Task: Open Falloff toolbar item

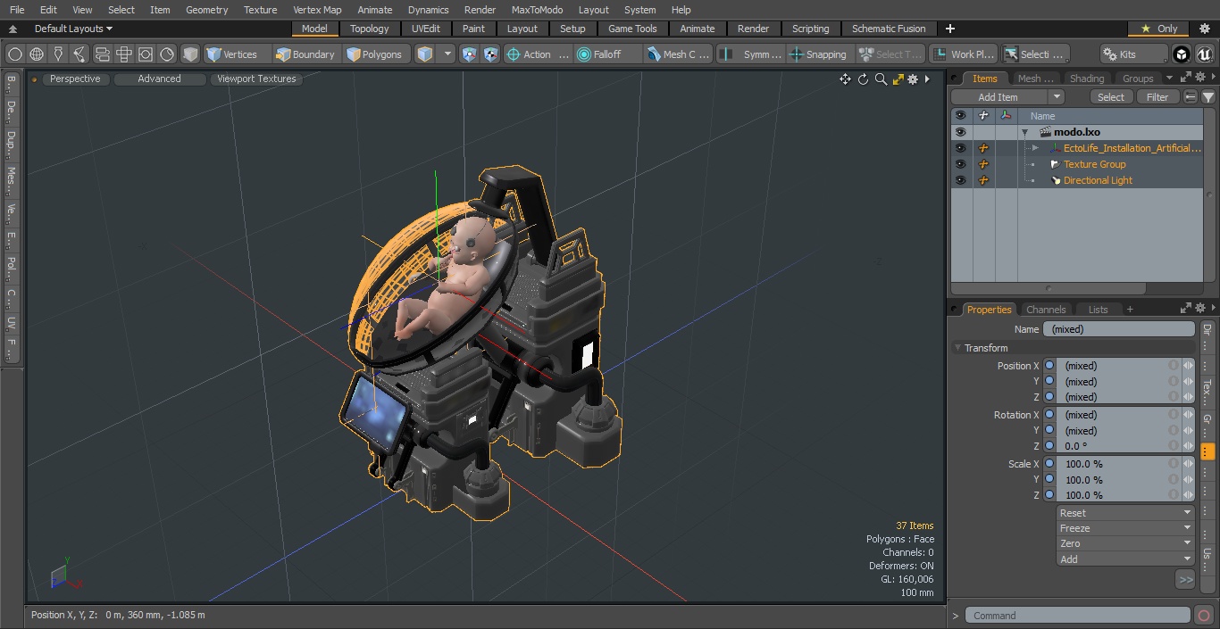Action: pyautogui.click(x=607, y=54)
